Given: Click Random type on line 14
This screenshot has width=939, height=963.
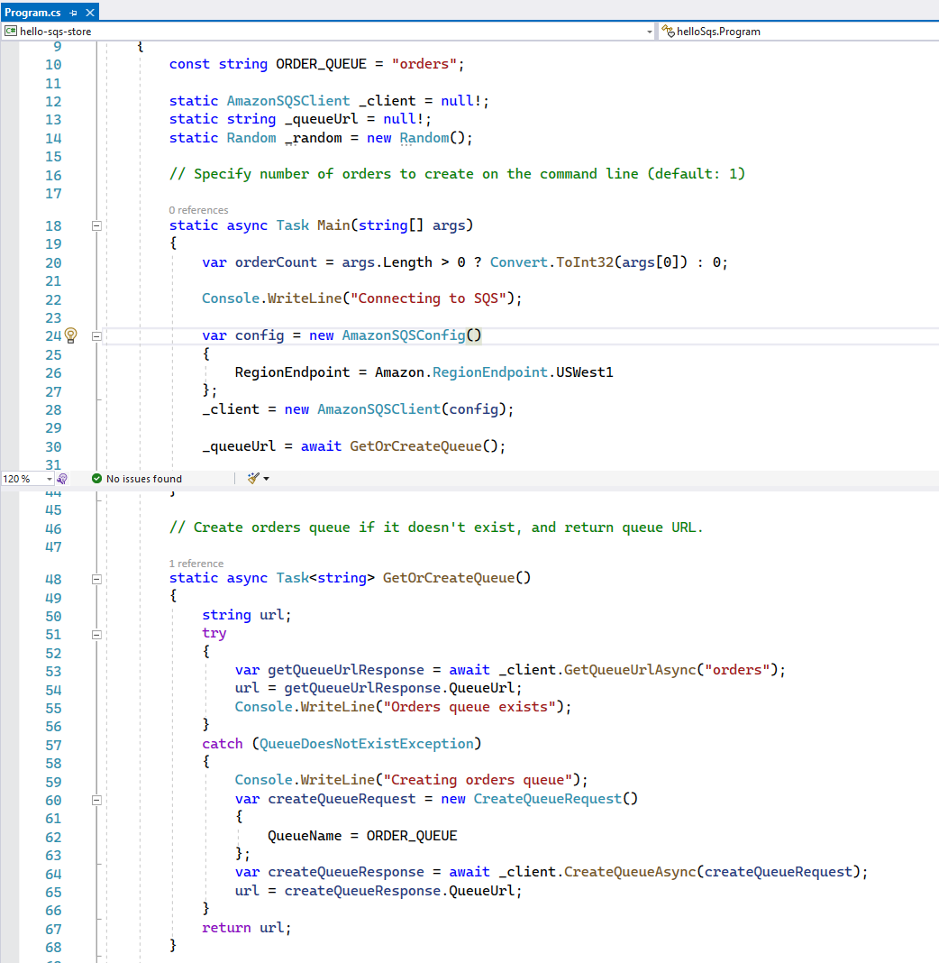Looking at the screenshot, I should click(251, 138).
